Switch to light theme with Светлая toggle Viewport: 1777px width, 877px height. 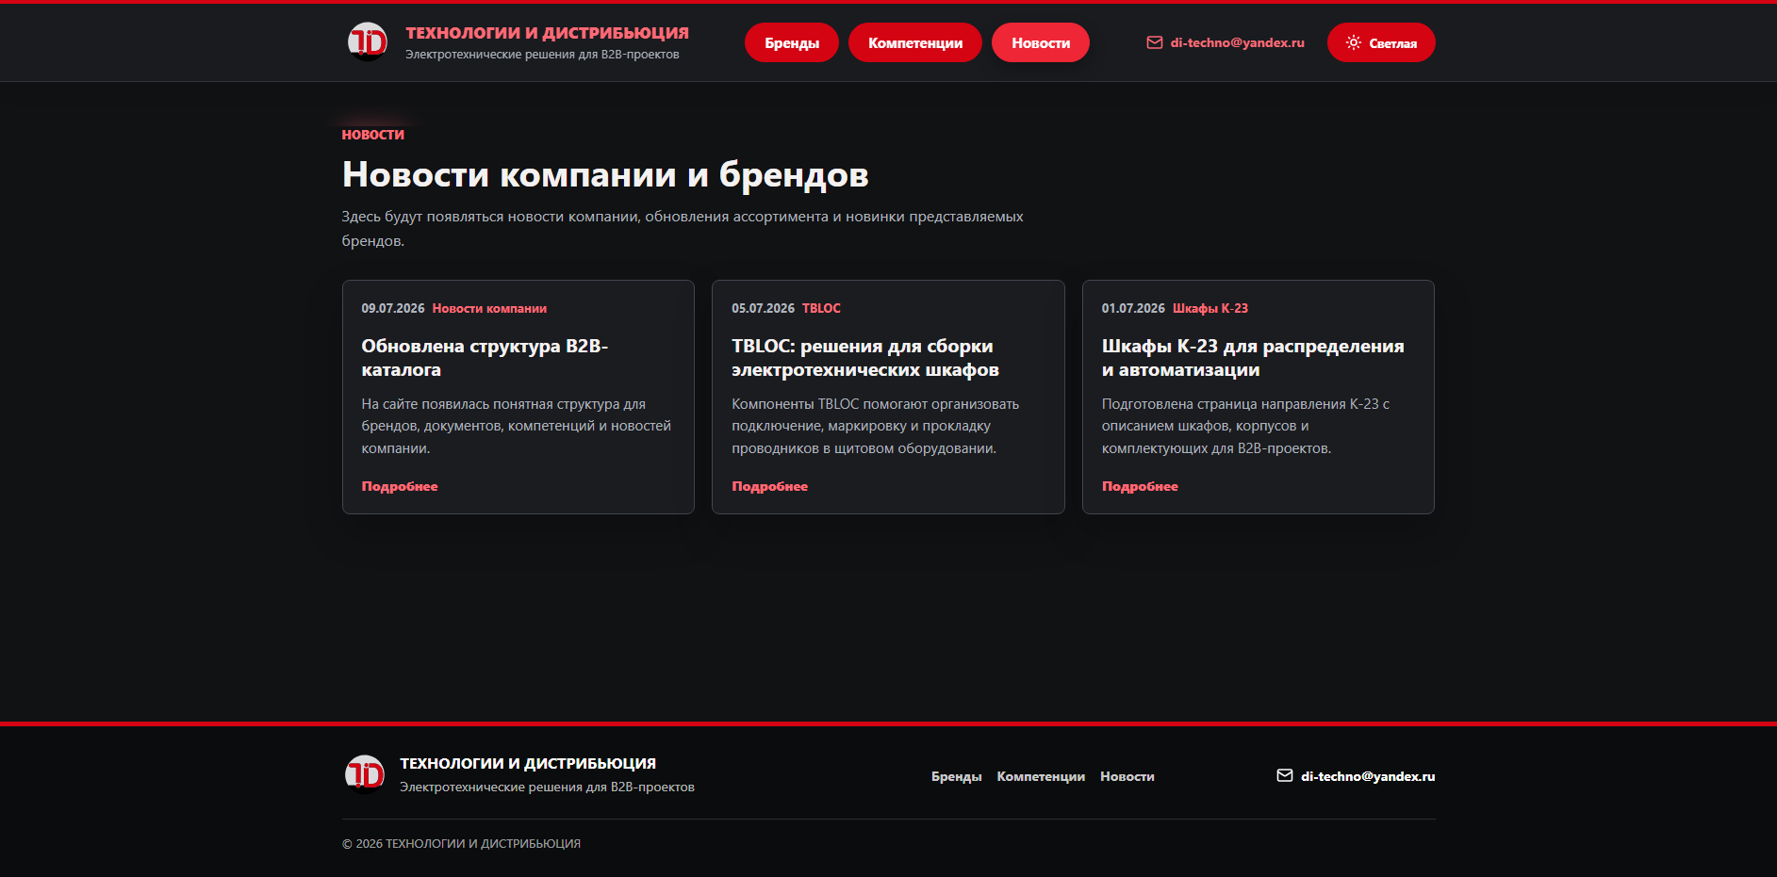point(1381,42)
